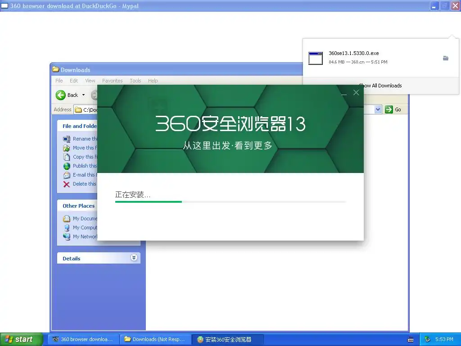Click the network icon in system tray
Screen dimensions: 461x346
428,340
